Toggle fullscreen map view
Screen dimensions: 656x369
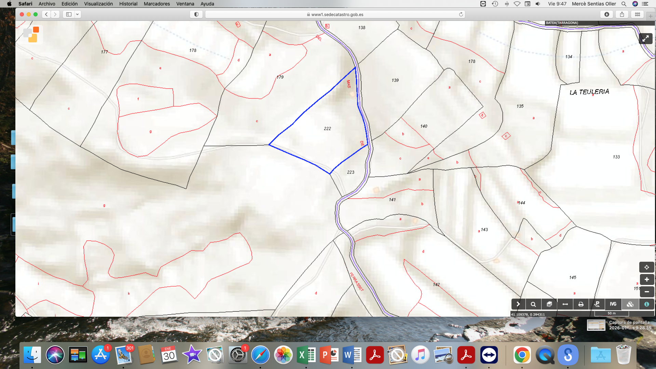[x=645, y=39]
